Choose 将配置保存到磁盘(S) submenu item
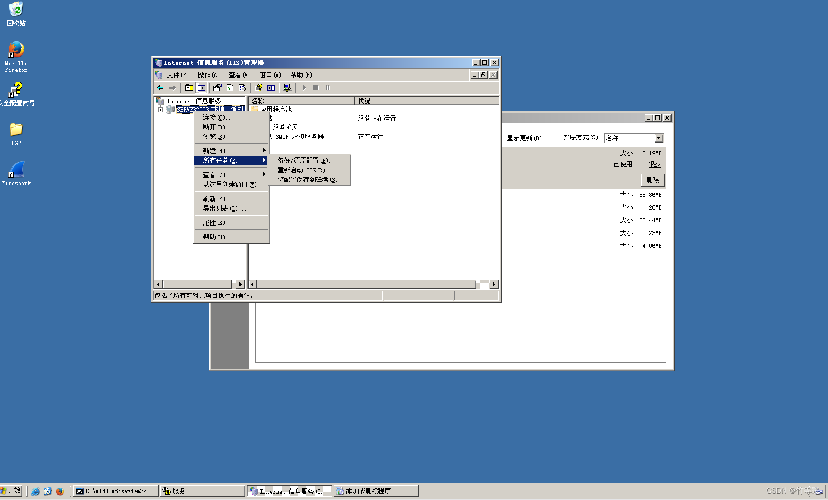Viewport: 828px width, 500px height. [x=309, y=180]
